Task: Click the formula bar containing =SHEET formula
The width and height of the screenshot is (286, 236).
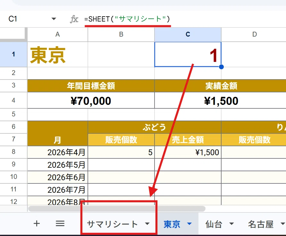Action: tap(184, 19)
